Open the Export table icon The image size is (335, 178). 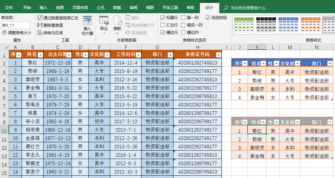104,21
